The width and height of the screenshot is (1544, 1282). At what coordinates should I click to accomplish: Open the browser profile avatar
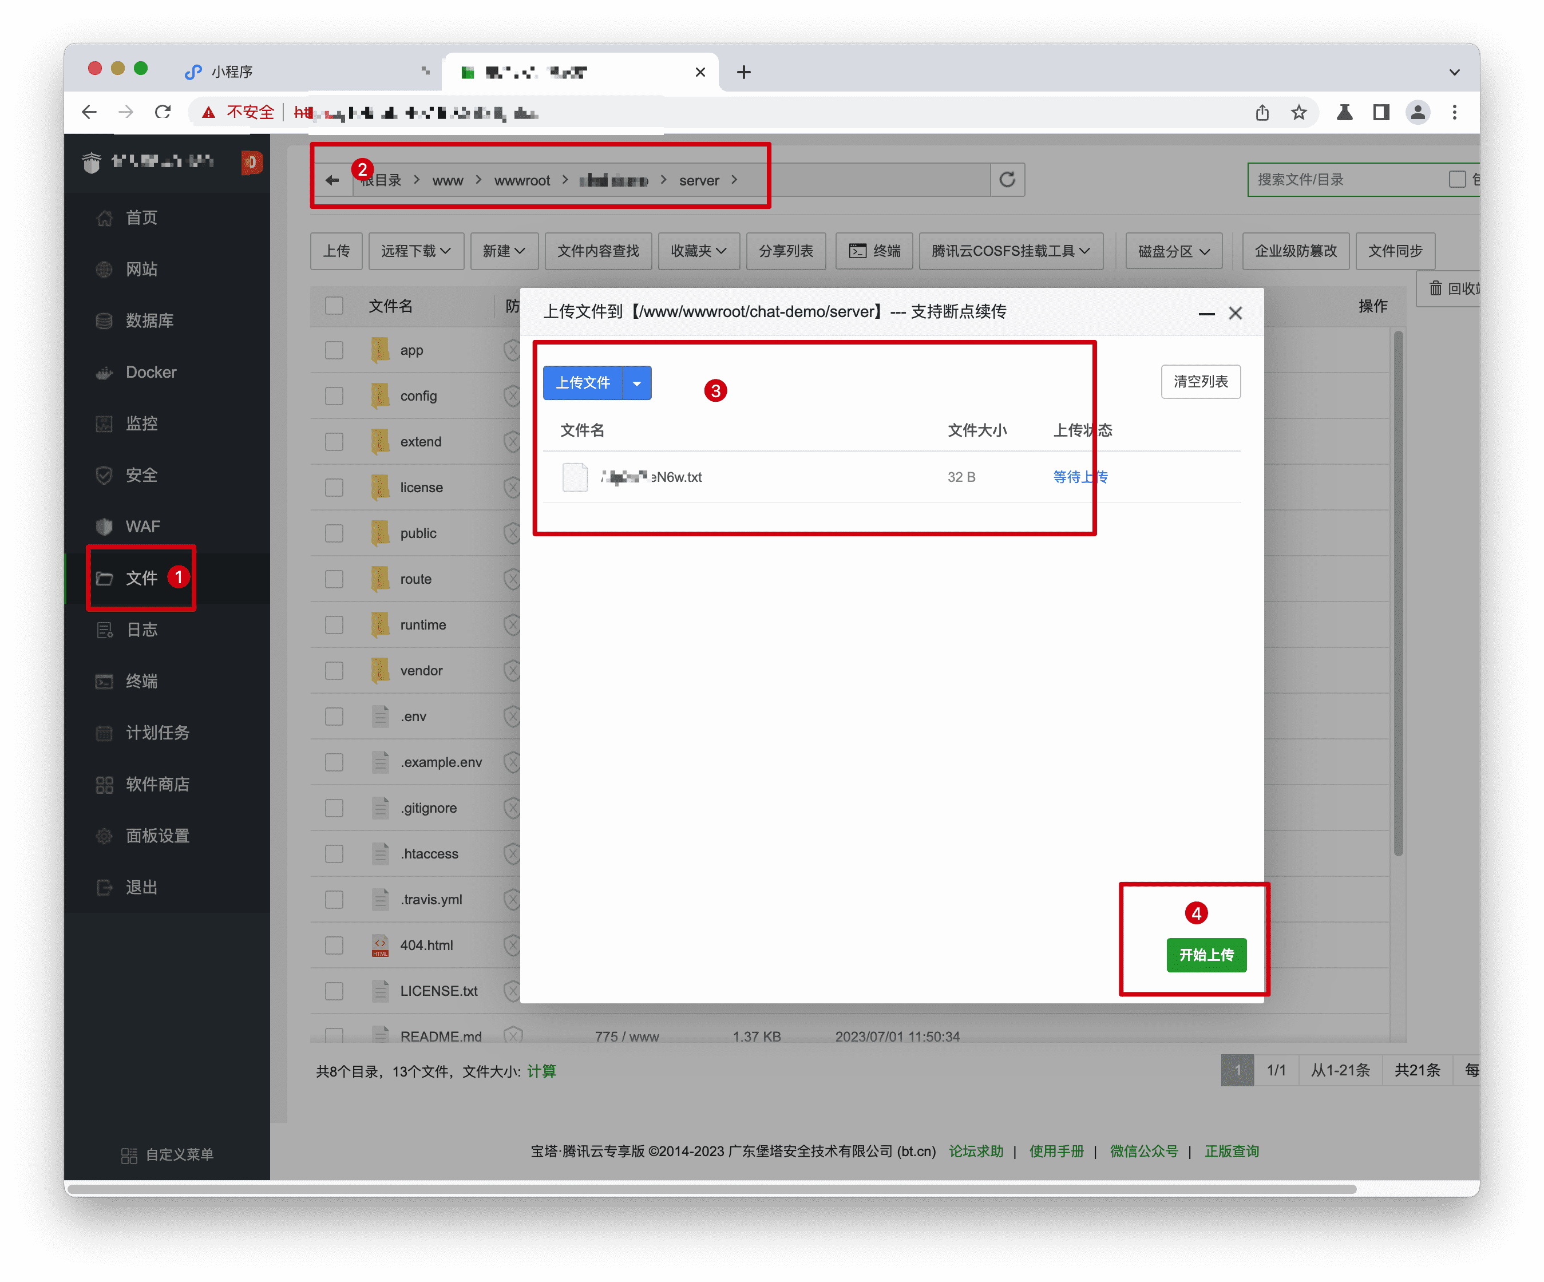[x=1417, y=112]
